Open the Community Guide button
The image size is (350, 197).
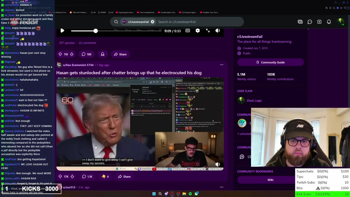(x=270, y=62)
